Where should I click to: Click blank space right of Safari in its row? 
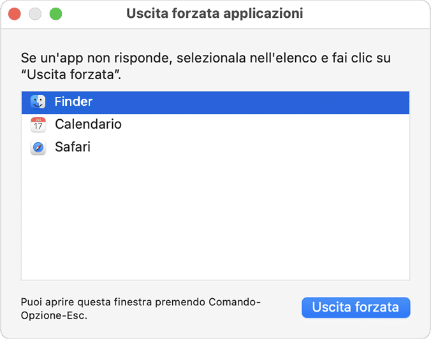click(x=255, y=148)
